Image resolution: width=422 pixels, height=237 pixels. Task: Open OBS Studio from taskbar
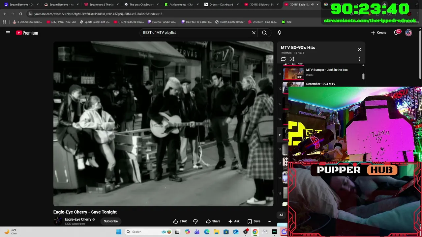(x=246, y=232)
